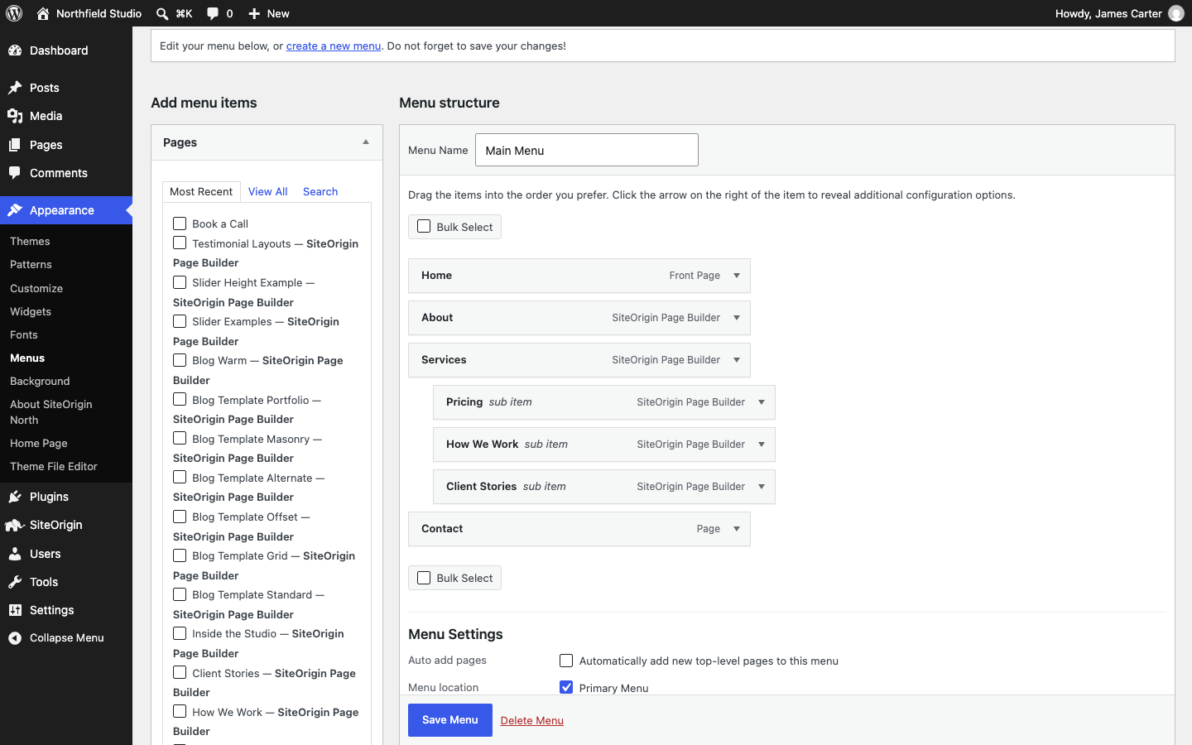The height and width of the screenshot is (745, 1192).
Task: Click the Delete Menu link
Action: [x=532, y=720]
